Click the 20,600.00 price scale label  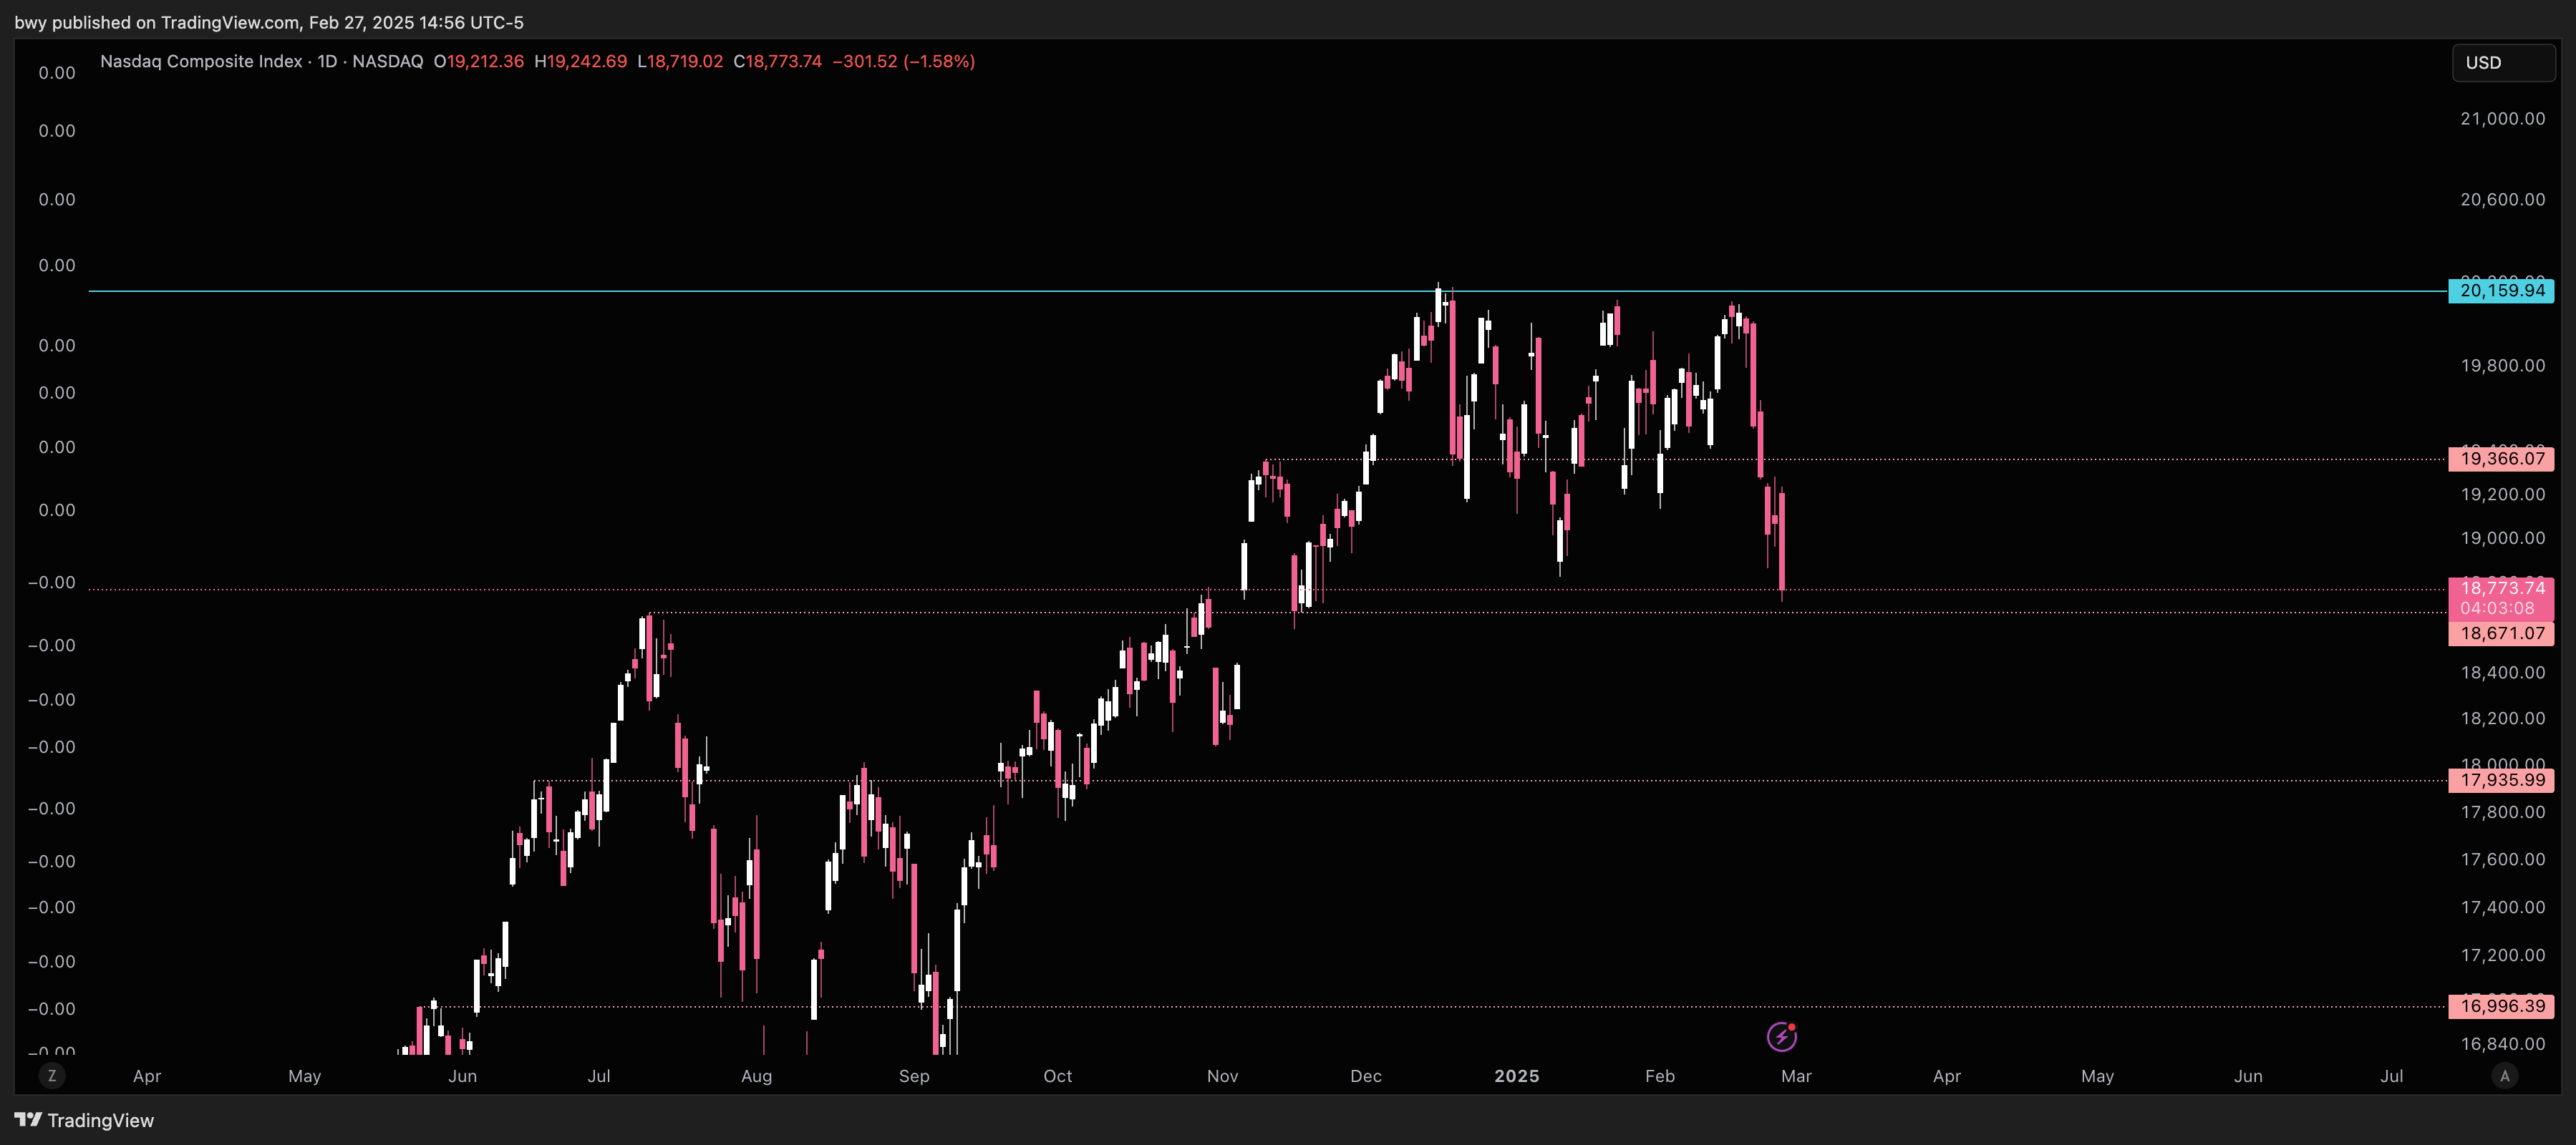(x=2502, y=200)
